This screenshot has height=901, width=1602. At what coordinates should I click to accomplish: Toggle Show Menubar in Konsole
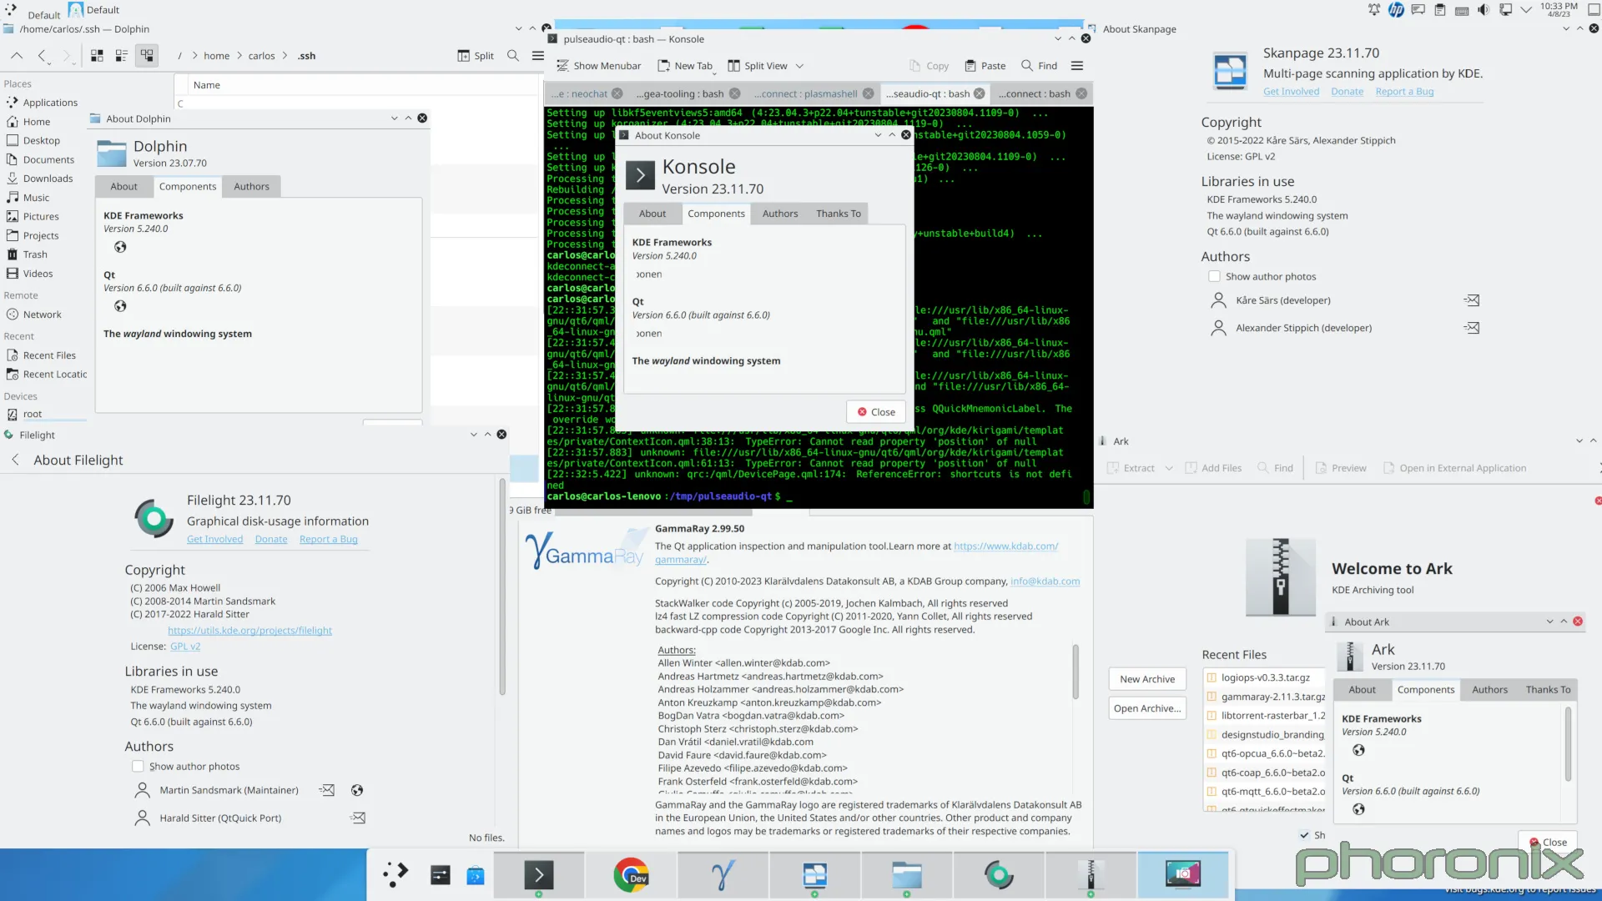tap(599, 65)
